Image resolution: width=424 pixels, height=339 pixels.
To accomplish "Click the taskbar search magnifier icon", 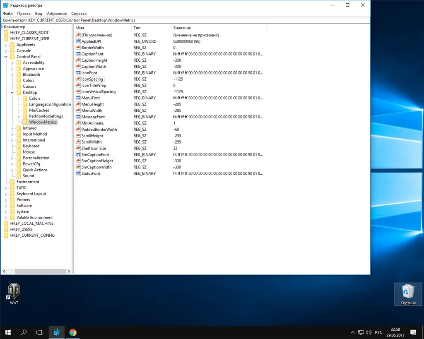I will [x=24, y=332].
